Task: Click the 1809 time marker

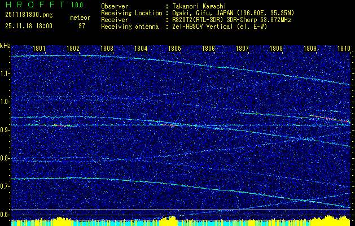Action: (x=310, y=49)
